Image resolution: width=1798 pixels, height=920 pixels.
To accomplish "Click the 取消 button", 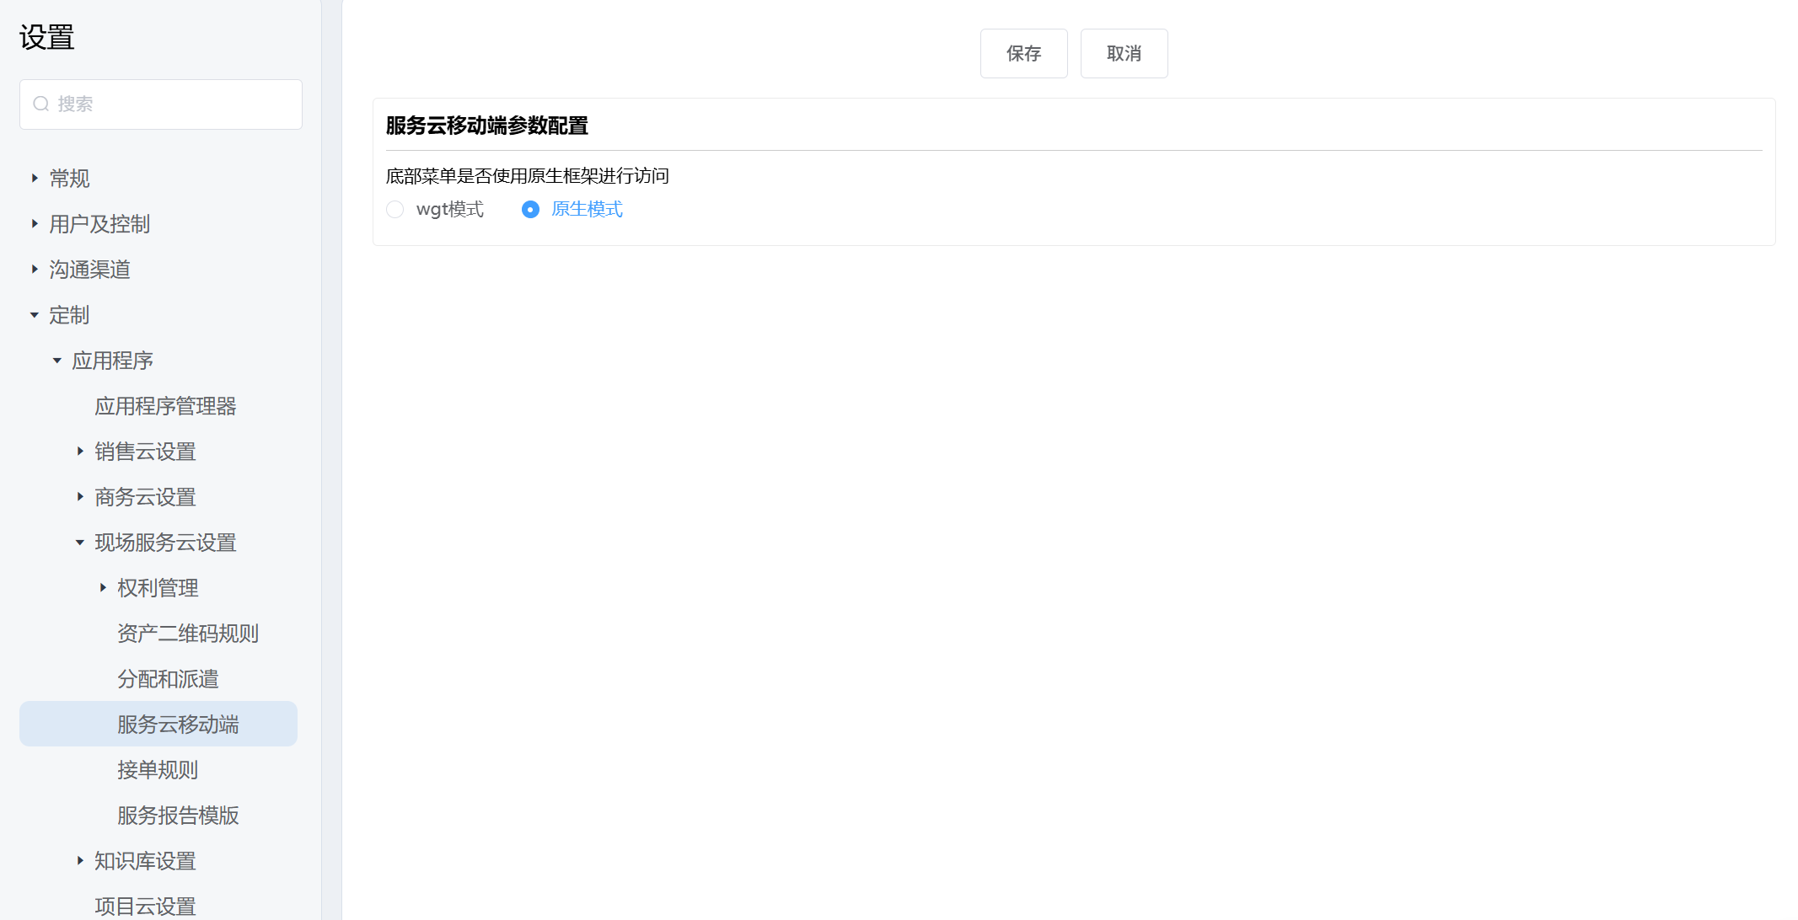I will [1124, 53].
